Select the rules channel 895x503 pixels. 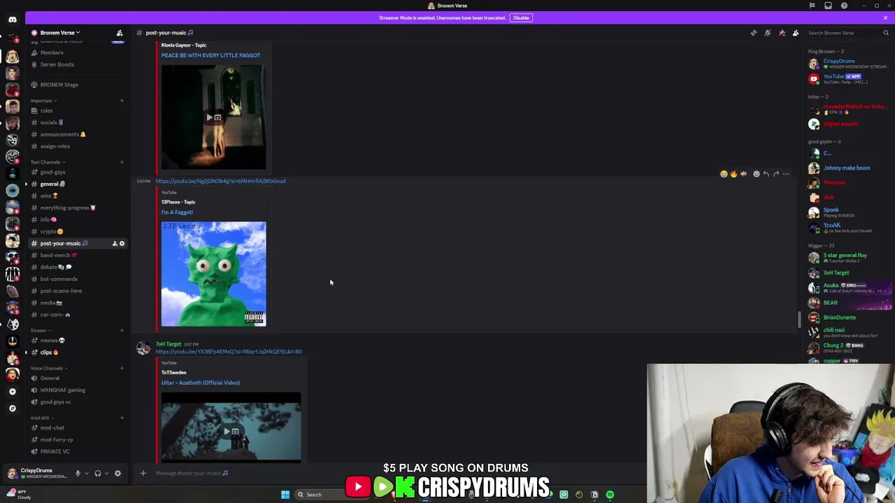(x=77, y=110)
